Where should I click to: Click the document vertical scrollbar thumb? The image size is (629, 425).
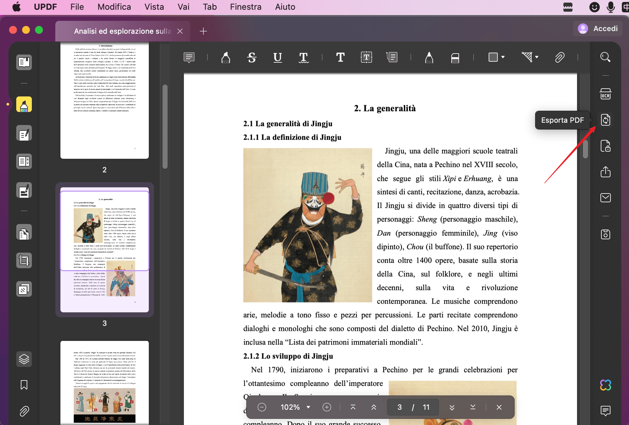[585, 149]
